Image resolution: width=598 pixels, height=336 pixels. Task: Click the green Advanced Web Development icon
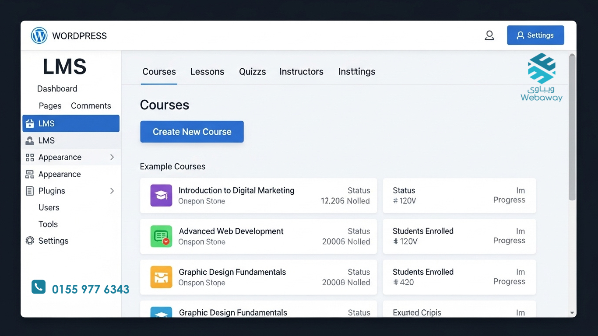[x=161, y=236]
